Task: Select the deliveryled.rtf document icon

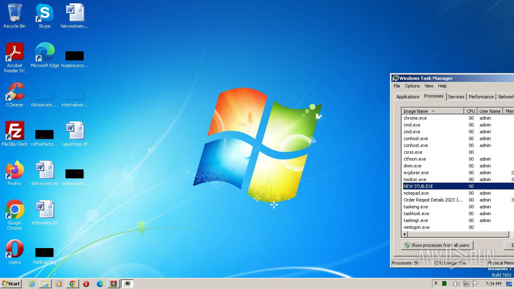Action: click(45, 173)
